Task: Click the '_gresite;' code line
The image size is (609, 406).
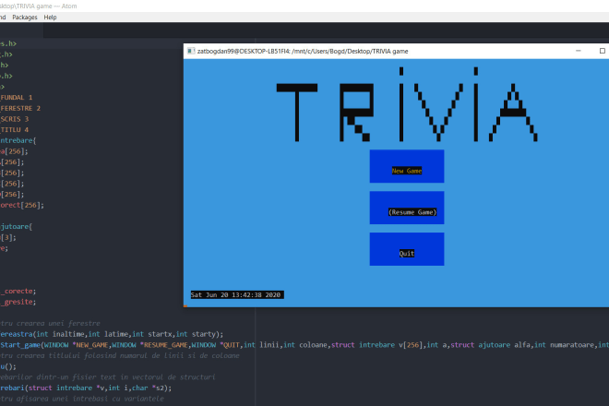Action: [x=18, y=302]
